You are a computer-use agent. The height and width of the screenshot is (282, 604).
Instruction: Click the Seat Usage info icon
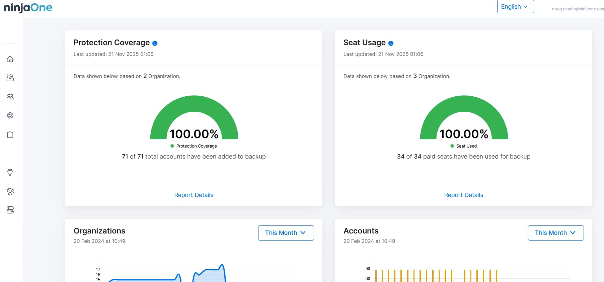pos(391,43)
